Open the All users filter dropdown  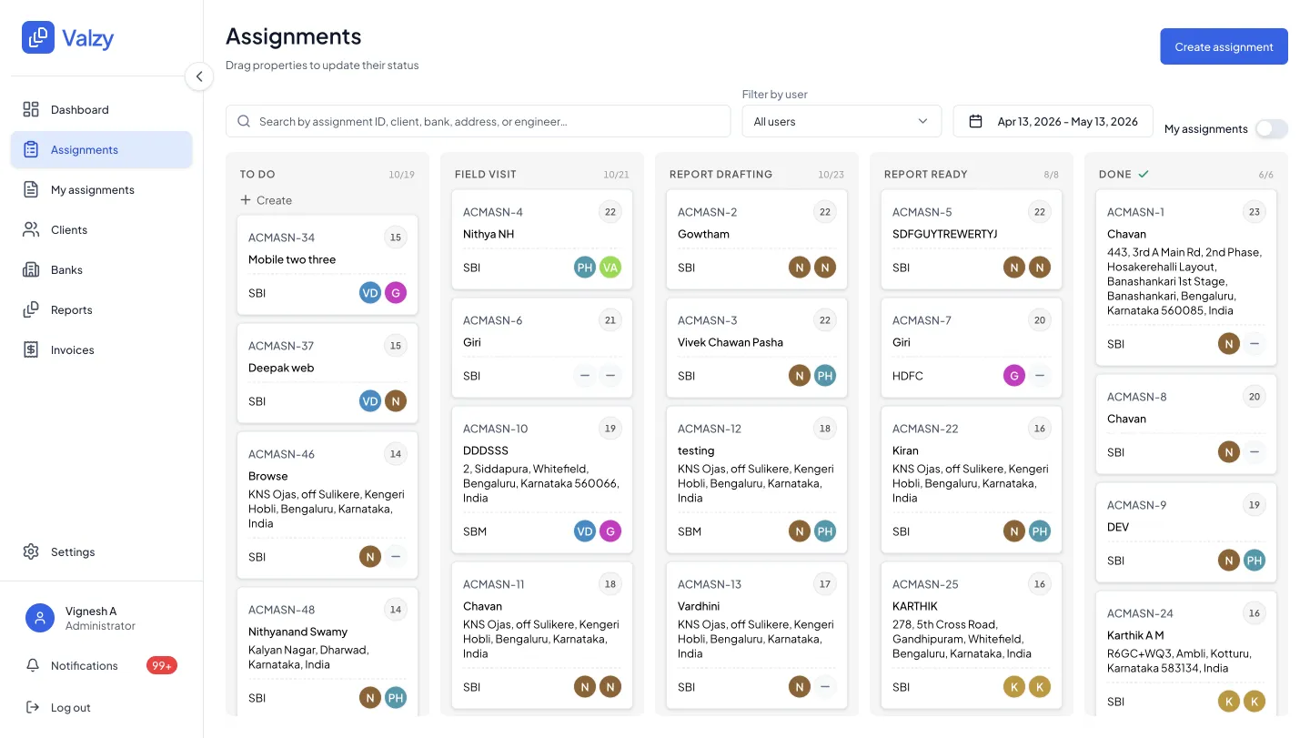click(841, 121)
